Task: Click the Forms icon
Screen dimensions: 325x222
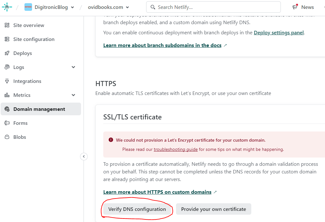Action: (7, 123)
